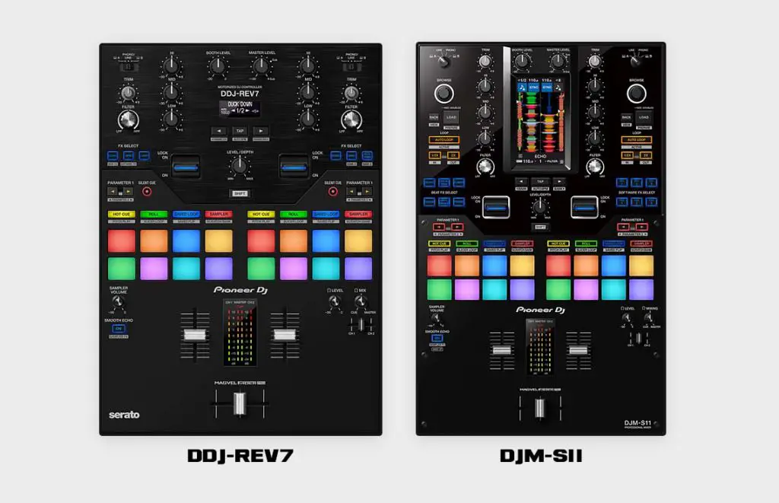Click the left FILTER knob on DJM-S11
The height and width of the screenshot is (503, 779).
coord(485,167)
